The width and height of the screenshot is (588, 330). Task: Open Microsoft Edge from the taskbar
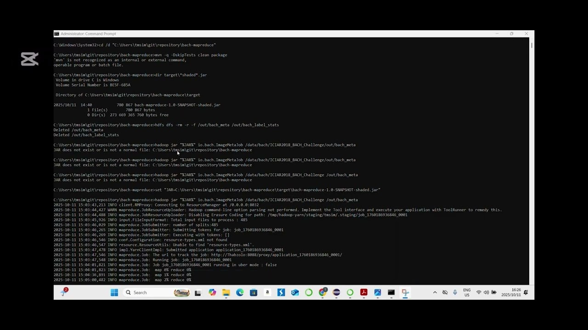[x=240, y=292]
